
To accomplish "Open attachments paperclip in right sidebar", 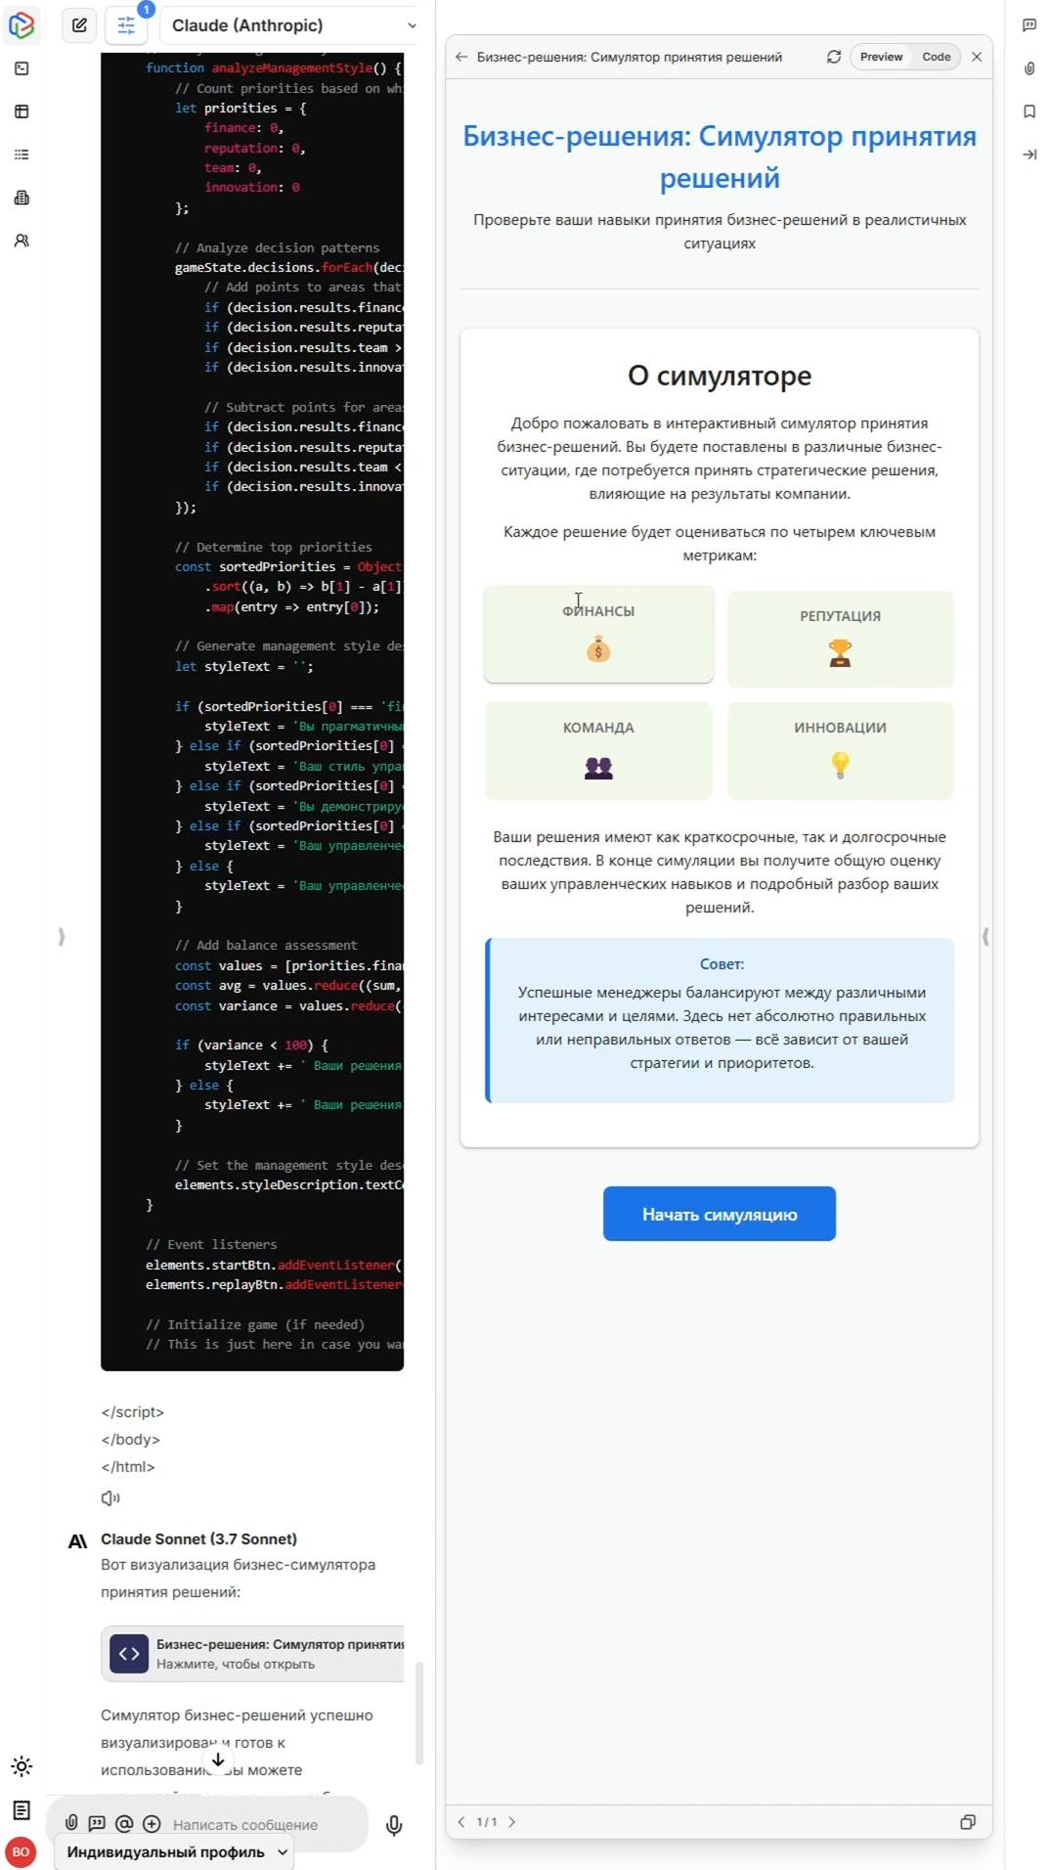I will click(x=1029, y=68).
